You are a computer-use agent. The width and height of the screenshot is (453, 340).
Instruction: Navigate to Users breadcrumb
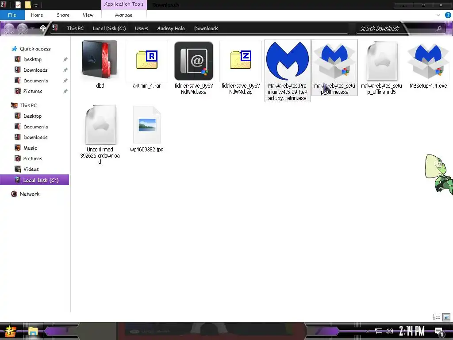141,28
